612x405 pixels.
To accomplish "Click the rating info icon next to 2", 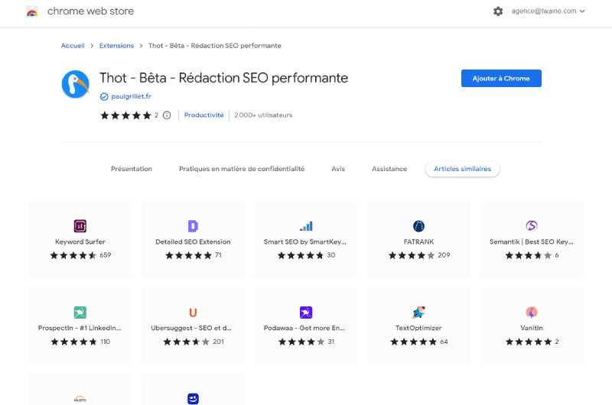I will point(167,115).
